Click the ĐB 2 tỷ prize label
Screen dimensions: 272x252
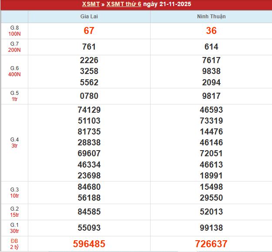click(14, 244)
